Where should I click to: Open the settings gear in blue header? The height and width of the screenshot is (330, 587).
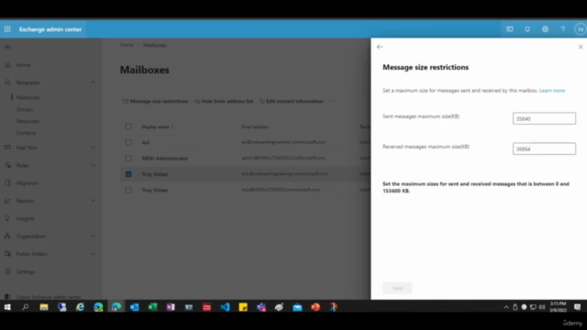545,29
